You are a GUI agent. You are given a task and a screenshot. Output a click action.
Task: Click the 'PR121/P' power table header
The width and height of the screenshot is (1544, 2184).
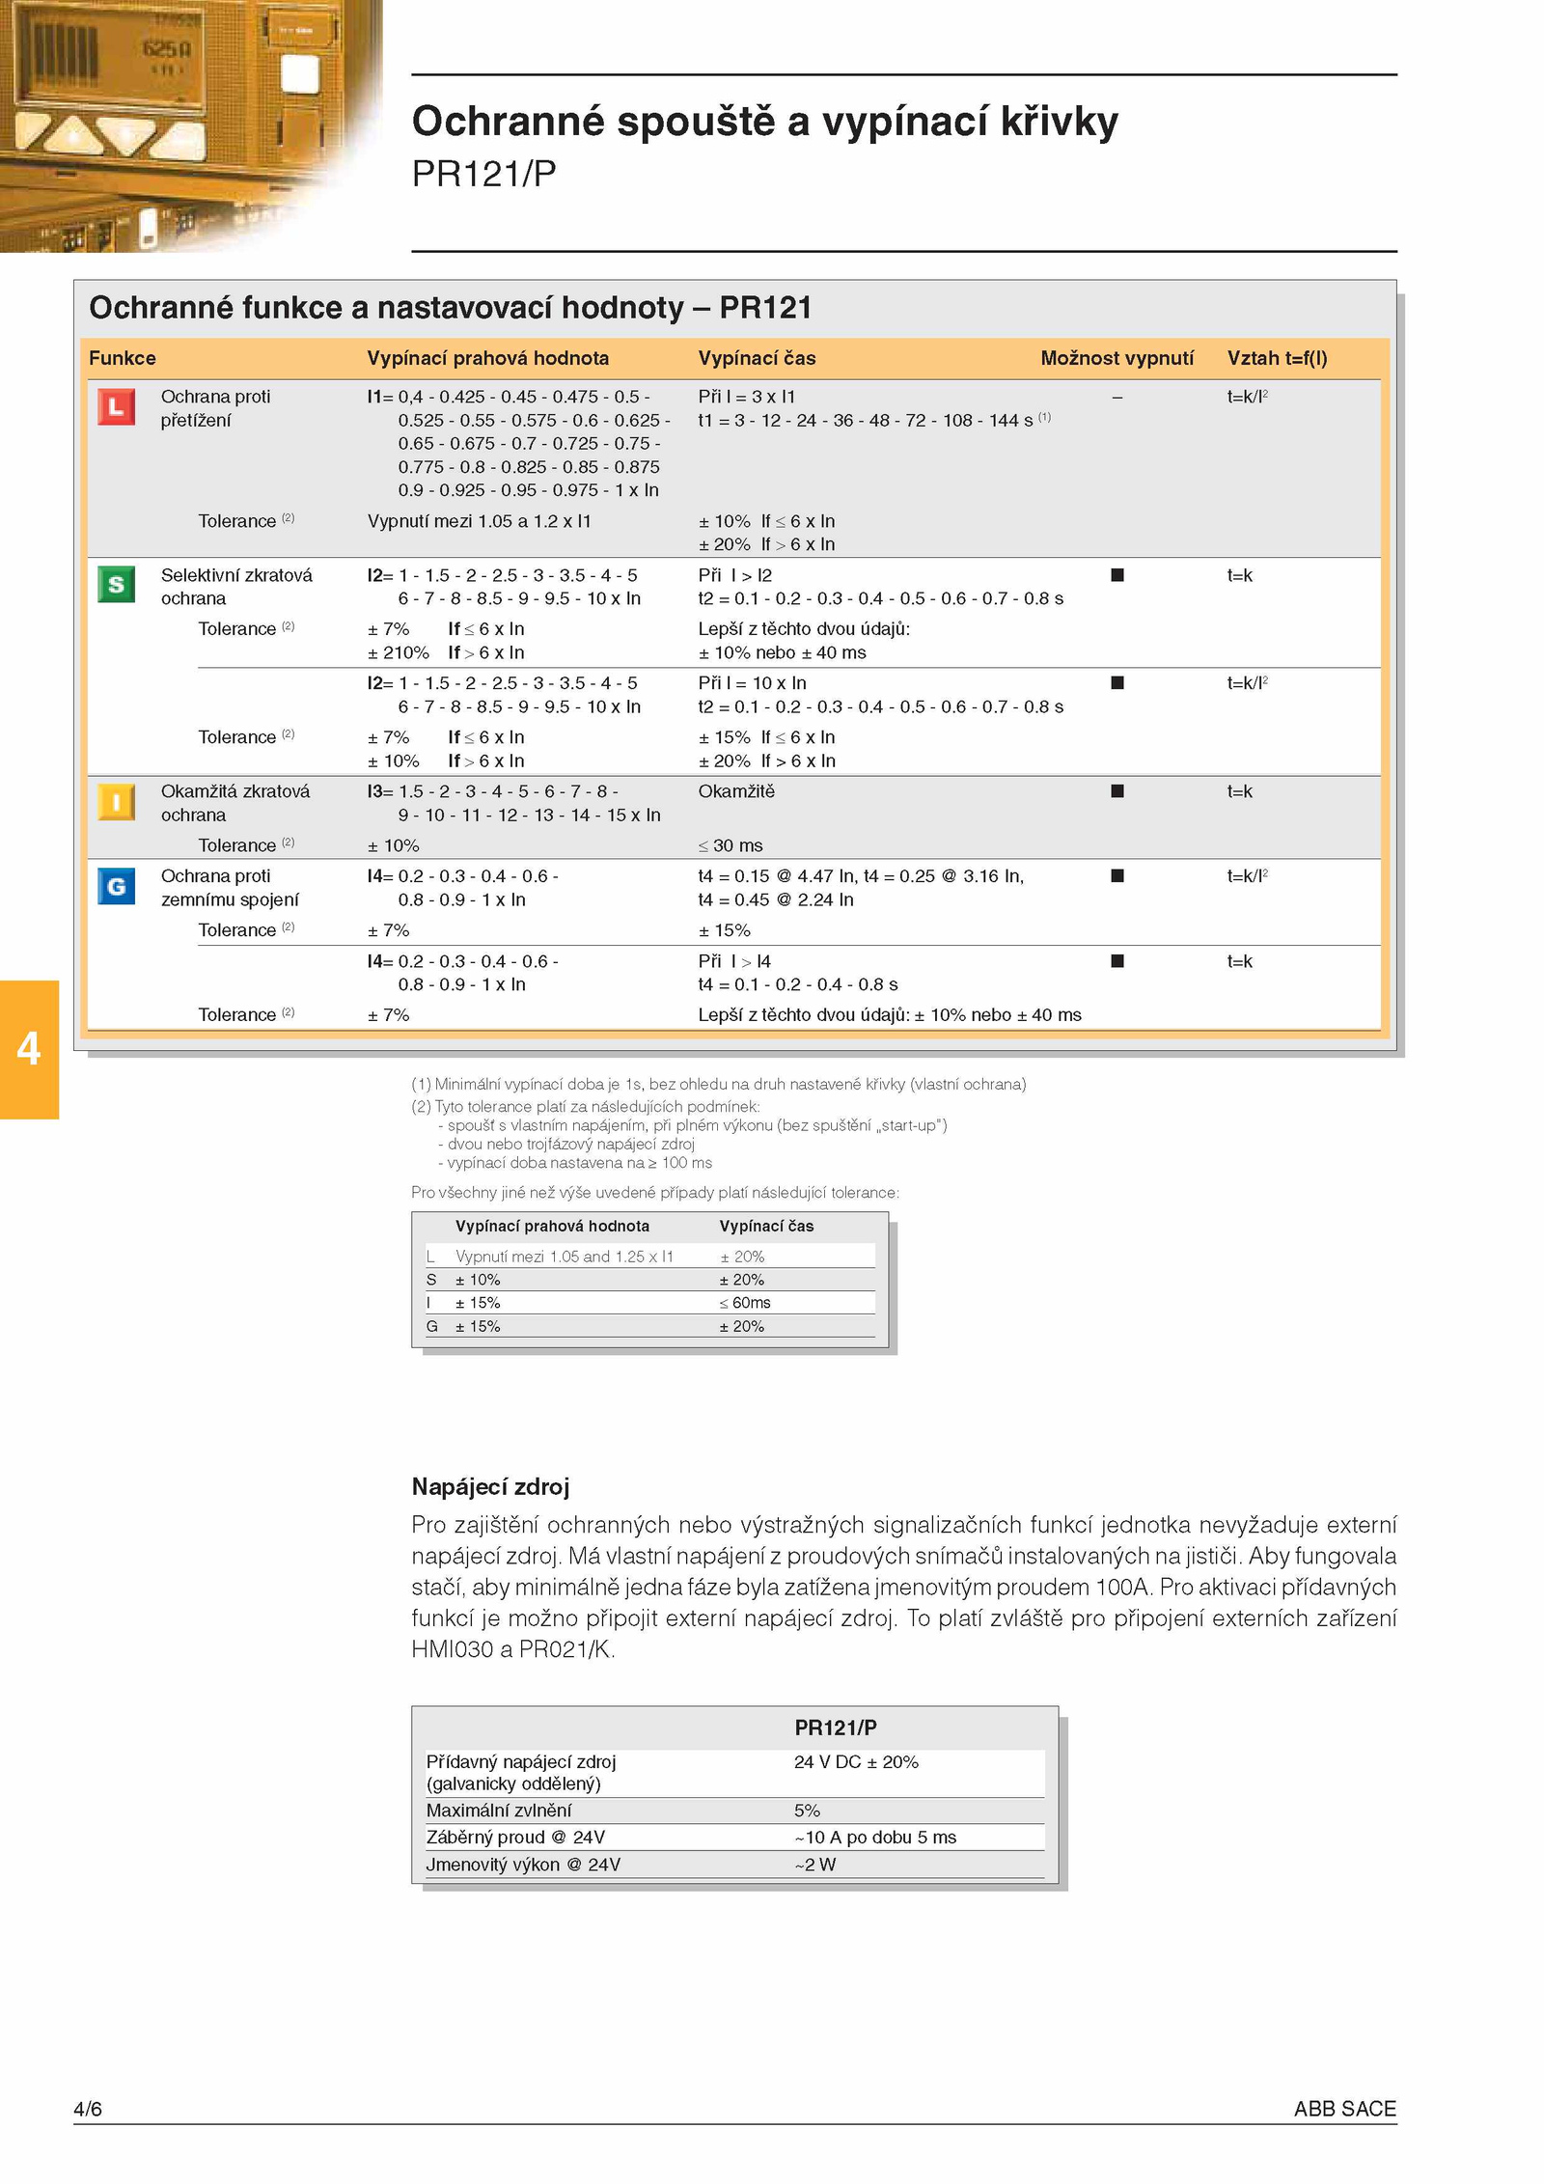(836, 1728)
